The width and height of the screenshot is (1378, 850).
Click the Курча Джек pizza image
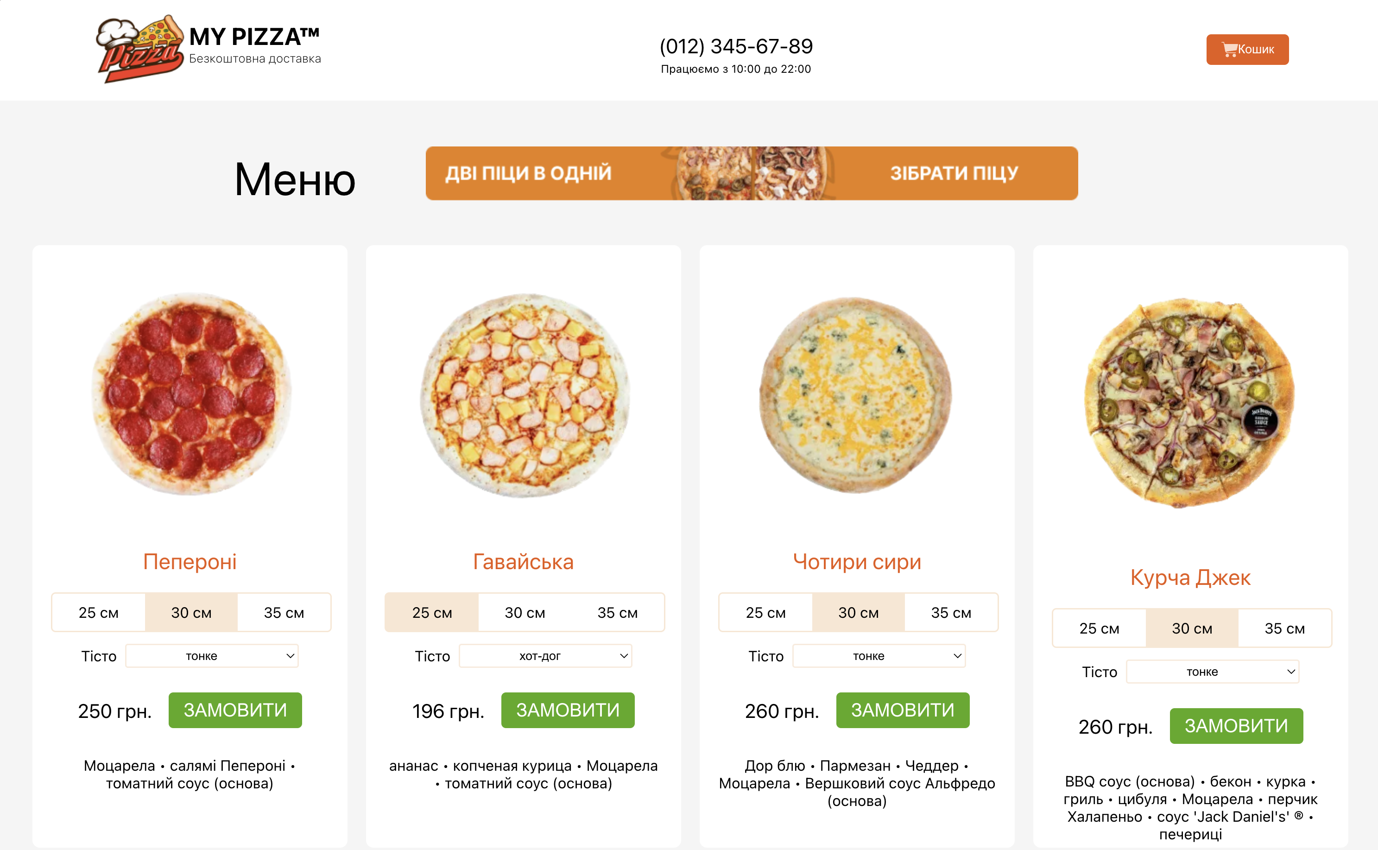pos(1190,402)
